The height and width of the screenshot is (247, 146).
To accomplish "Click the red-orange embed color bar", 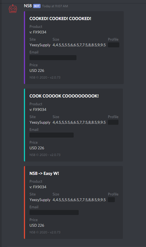I will point(24,202).
